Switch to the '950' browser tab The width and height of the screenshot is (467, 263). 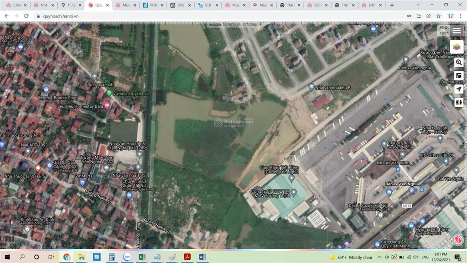click(317, 5)
